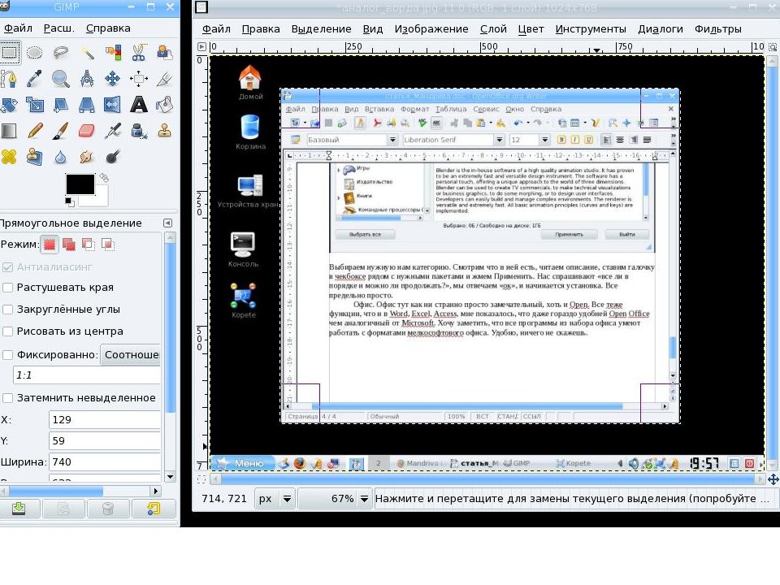The height and width of the screenshot is (585, 780).
Task: Select the Scissors Select tool
Action: point(139,52)
